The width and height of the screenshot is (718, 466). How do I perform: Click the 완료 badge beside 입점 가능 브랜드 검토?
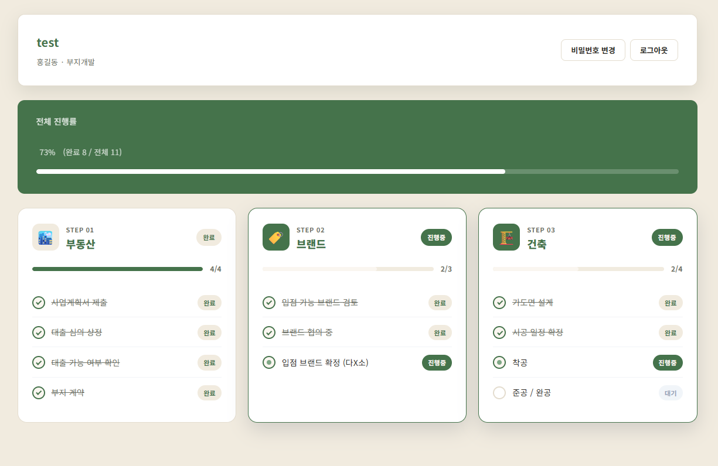(440, 303)
